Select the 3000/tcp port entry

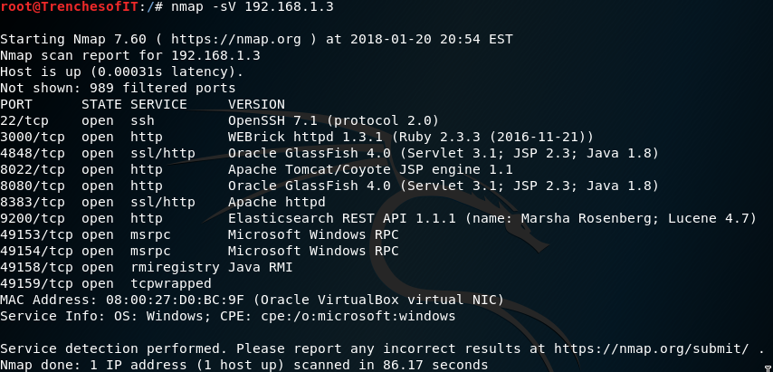pos(32,137)
